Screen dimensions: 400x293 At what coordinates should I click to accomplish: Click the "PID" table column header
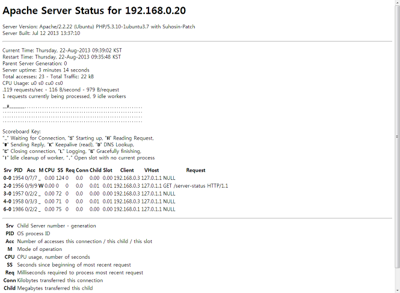(19, 170)
